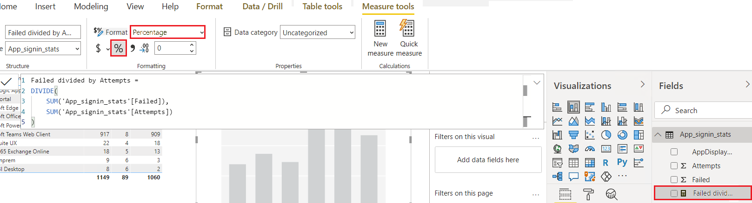Add an R script visual

click(x=606, y=162)
